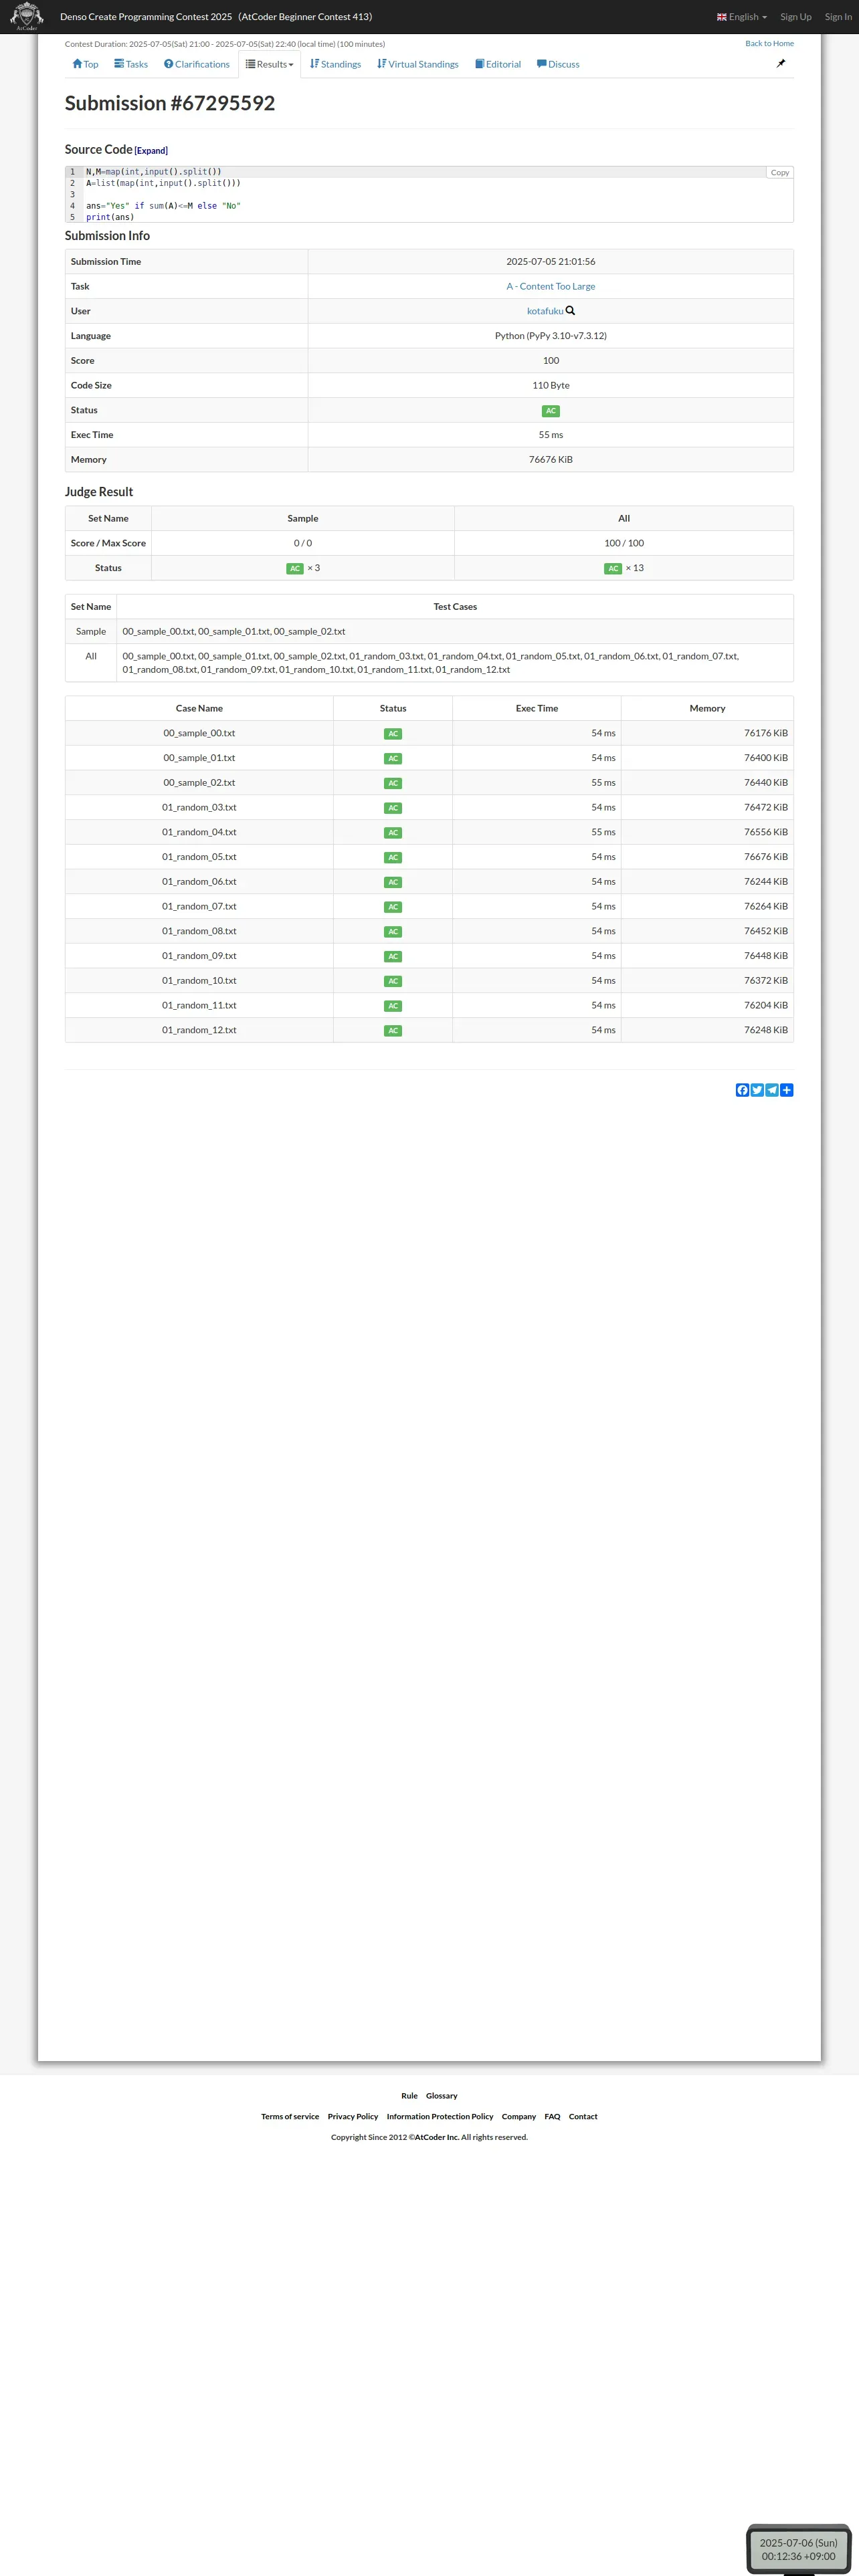This screenshot has width=859, height=2576.
Task: Click the AC badge in the Submission Info Status row
Action: 551,411
